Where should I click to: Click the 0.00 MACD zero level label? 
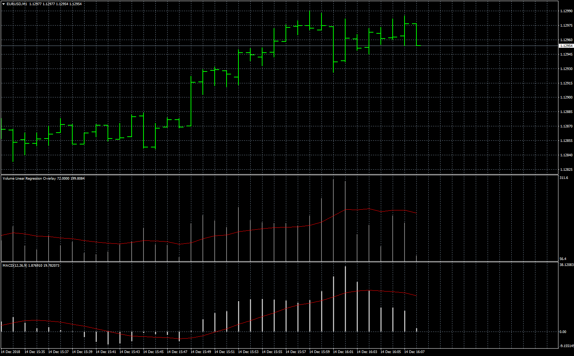pyautogui.click(x=563, y=332)
